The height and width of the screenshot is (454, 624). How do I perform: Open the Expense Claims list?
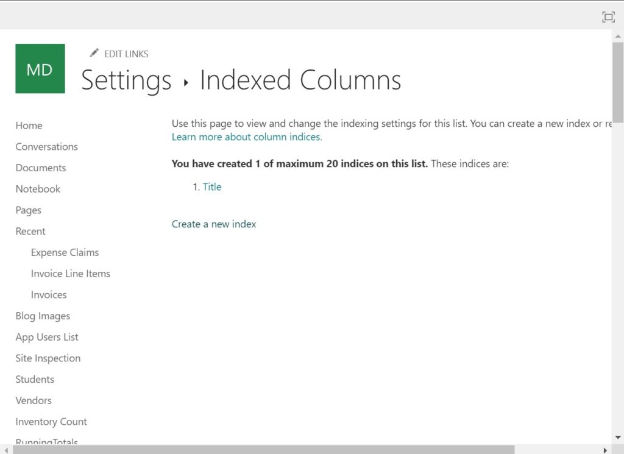point(65,252)
